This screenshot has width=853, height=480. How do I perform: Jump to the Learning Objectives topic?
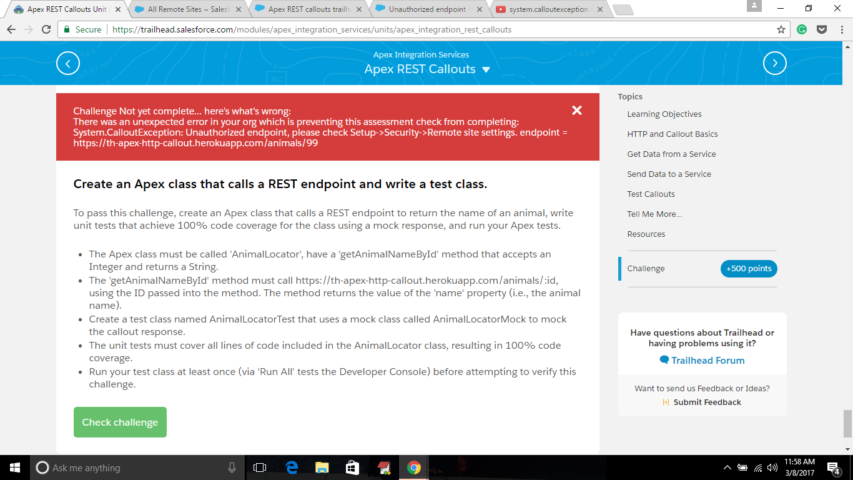[664, 114]
